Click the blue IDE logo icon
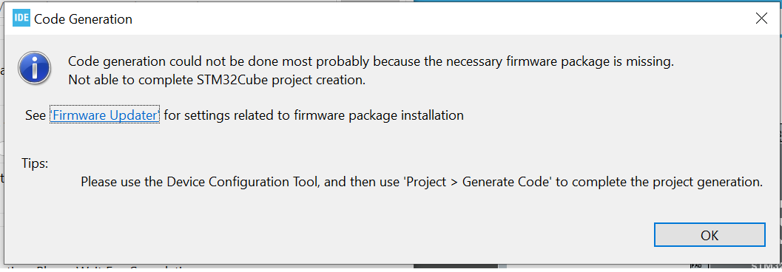This screenshot has height=272, width=782. (x=21, y=18)
